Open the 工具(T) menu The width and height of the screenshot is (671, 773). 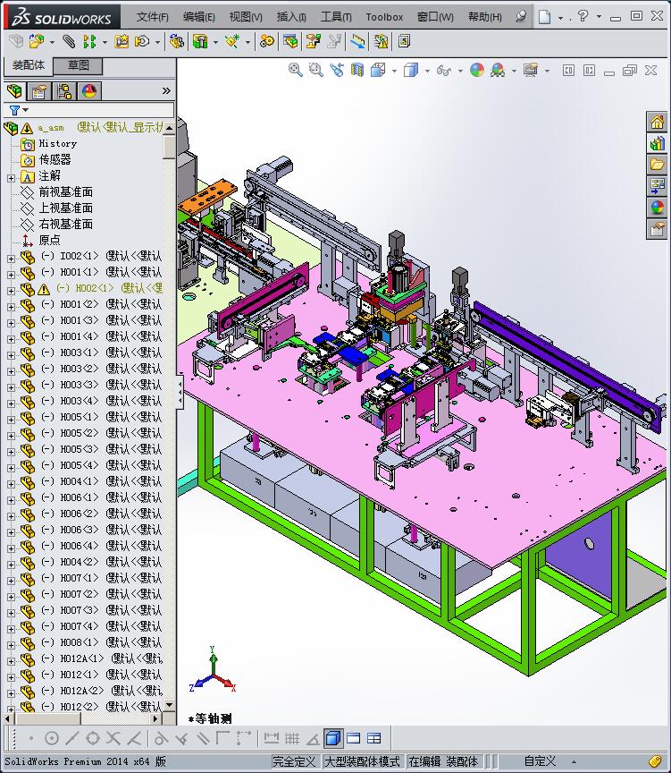pyautogui.click(x=336, y=17)
